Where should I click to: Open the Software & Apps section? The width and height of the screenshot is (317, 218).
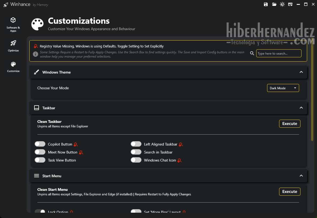(13, 25)
